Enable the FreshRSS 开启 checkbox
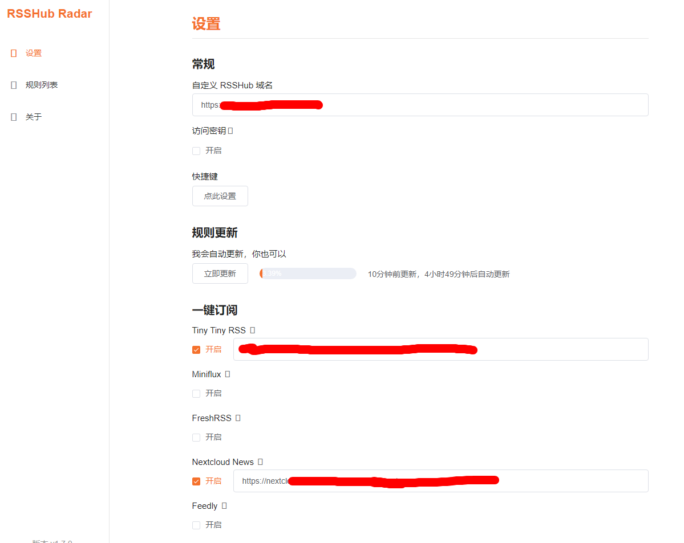Image resolution: width=684 pixels, height=543 pixels. pos(196,438)
